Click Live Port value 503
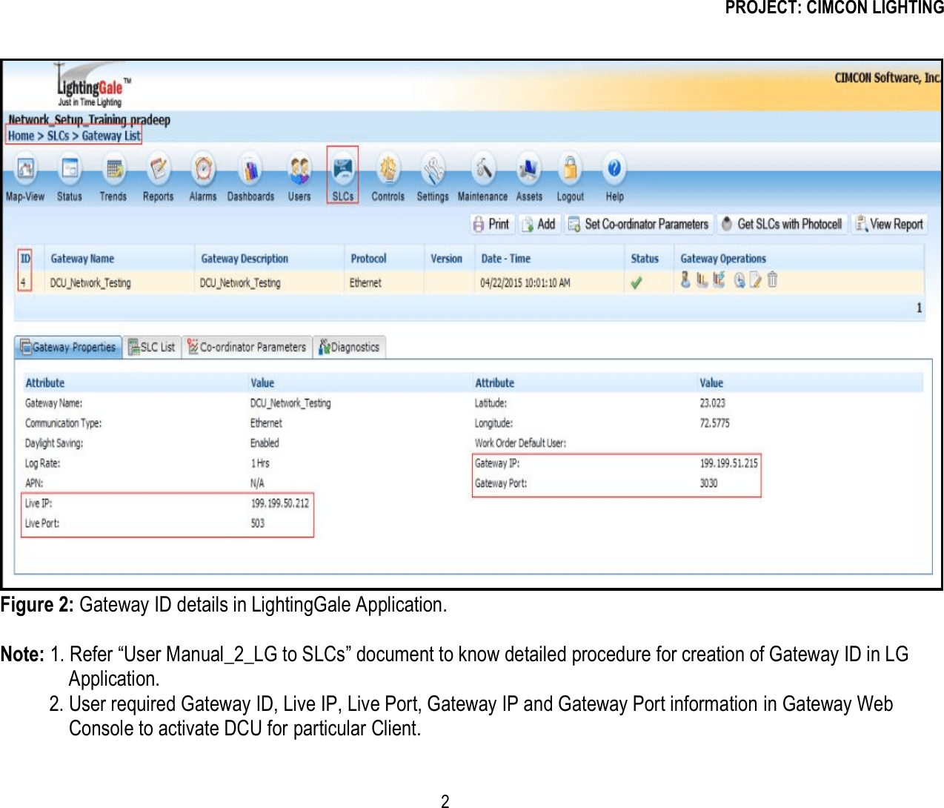The image size is (944, 808). point(257,523)
